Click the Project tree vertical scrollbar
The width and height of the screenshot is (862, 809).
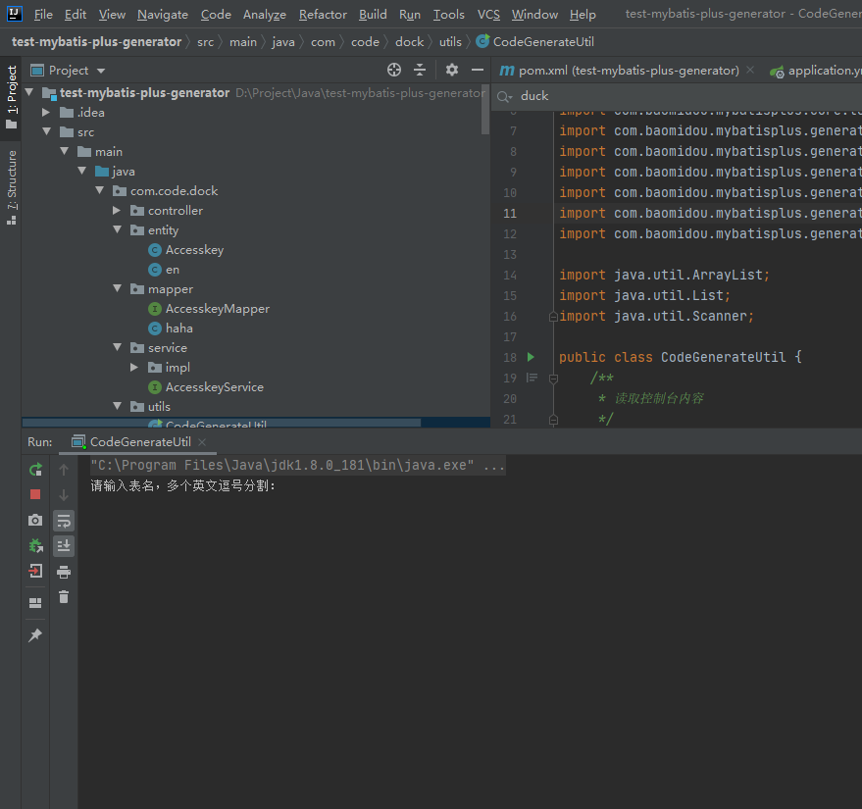484,110
